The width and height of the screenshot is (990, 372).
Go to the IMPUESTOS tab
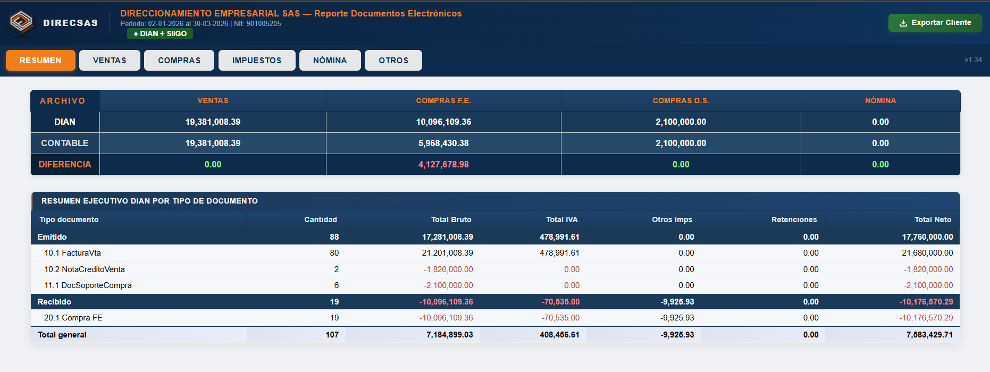tap(257, 61)
